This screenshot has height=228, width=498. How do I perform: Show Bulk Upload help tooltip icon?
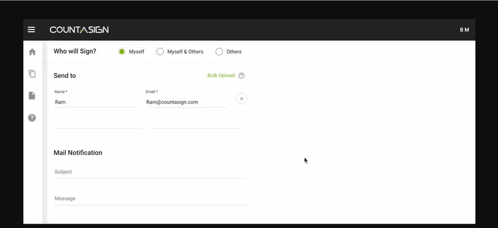click(242, 75)
